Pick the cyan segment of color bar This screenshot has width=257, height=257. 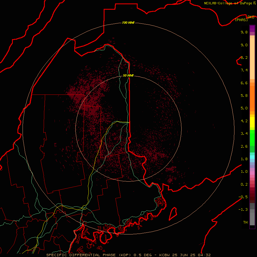pos(252,157)
